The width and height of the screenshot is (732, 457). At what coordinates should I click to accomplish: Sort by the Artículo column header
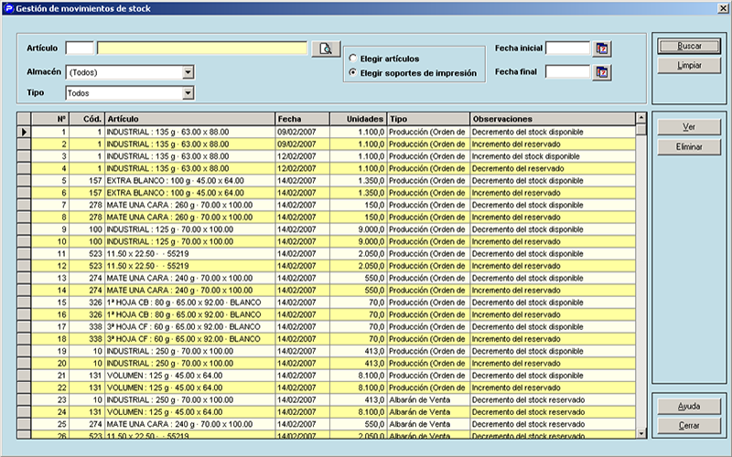pos(190,119)
